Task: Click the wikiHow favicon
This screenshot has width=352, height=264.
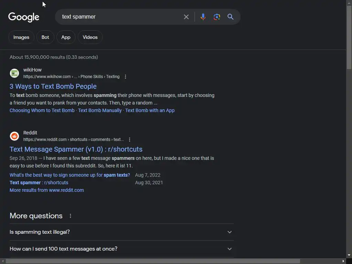Action: tap(14, 73)
